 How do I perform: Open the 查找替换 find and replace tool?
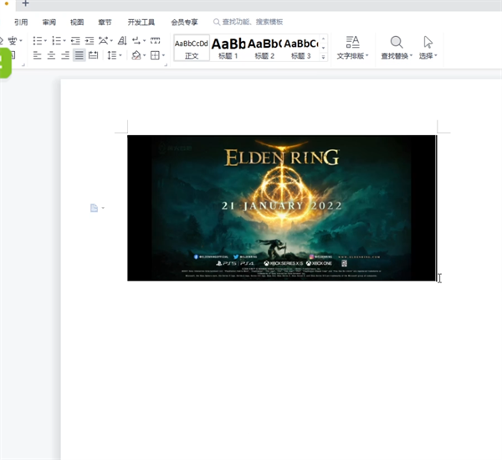point(397,48)
